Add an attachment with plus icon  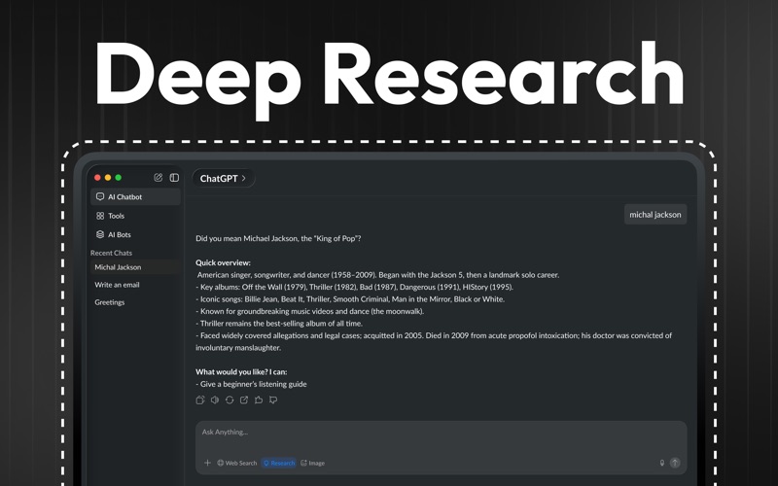(207, 463)
